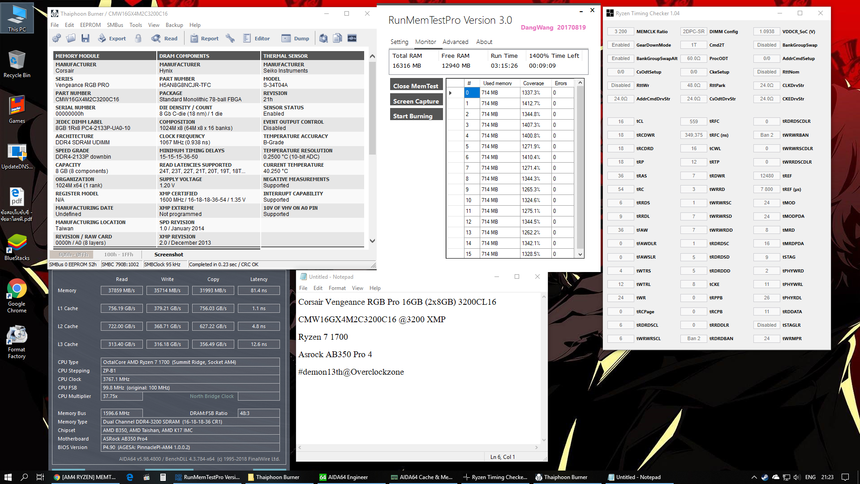This screenshot has width=860, height=484.
Task: Switch to the Advanced tab in RunMemTestPro
Action: tap(456, 42)
